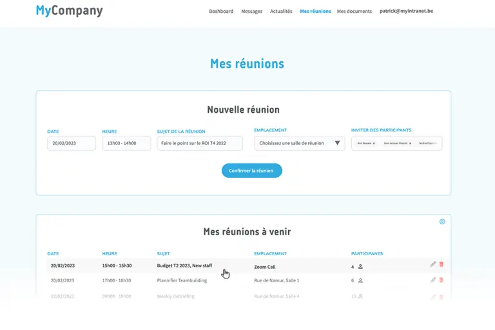
Task: Click the Sophie participant chip
Action: pyautogui.click(x=428, y=143)
